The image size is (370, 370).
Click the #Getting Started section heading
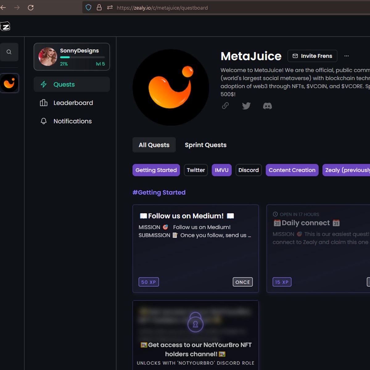[159, 192]
